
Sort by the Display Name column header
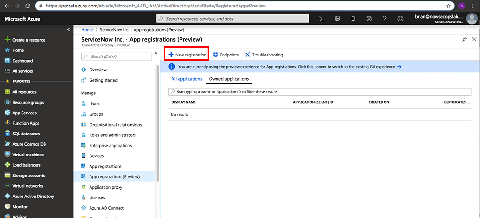184,102
